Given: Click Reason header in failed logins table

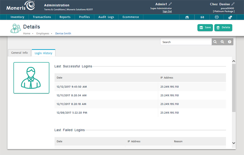Looking at the screenshot, I should (178, 141).
